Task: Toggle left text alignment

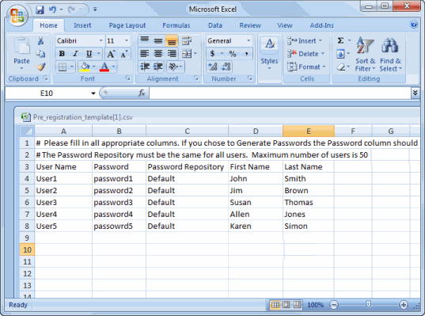Action: tap(145, 53)
